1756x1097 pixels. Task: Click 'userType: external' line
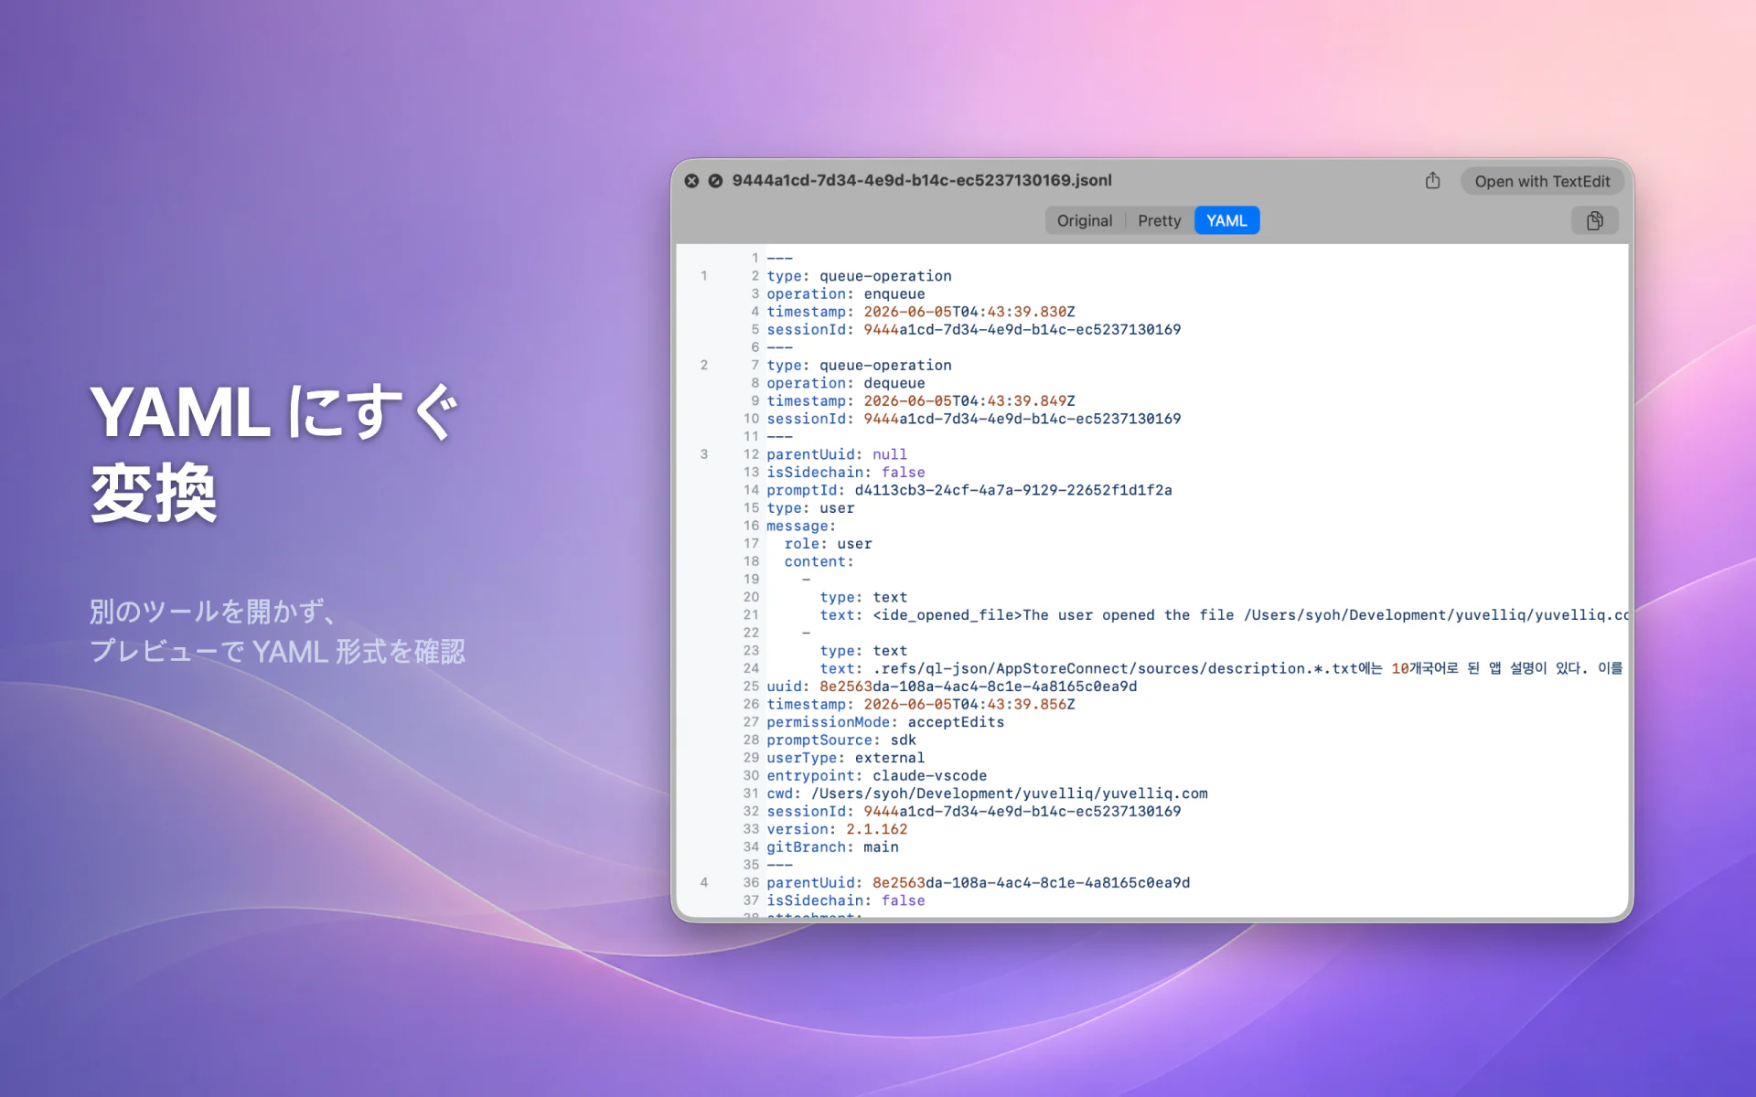tap(845, 758)
